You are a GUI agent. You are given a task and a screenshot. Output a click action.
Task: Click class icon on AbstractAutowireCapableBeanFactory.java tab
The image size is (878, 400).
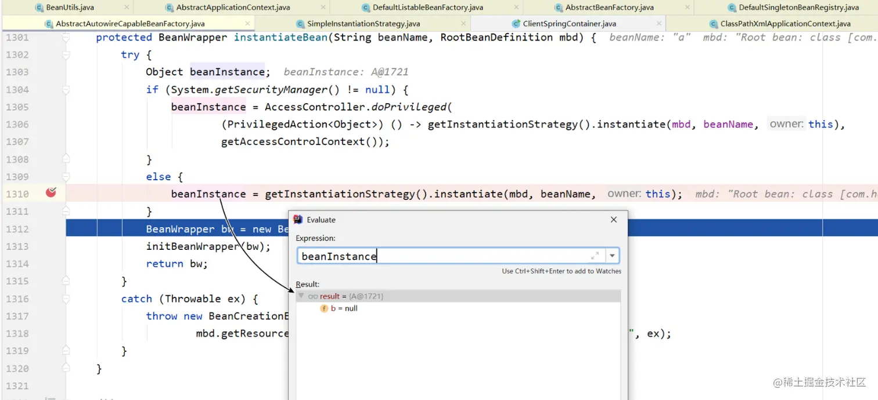coord(49,24)
